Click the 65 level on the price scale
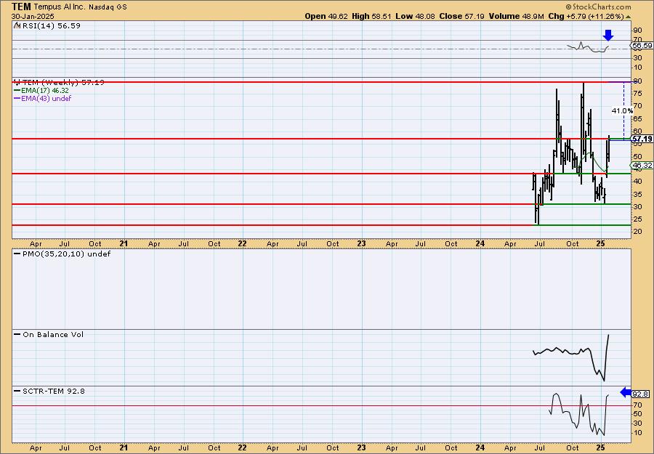This screenshot has height=454, width=654. [x=638, y=119]
